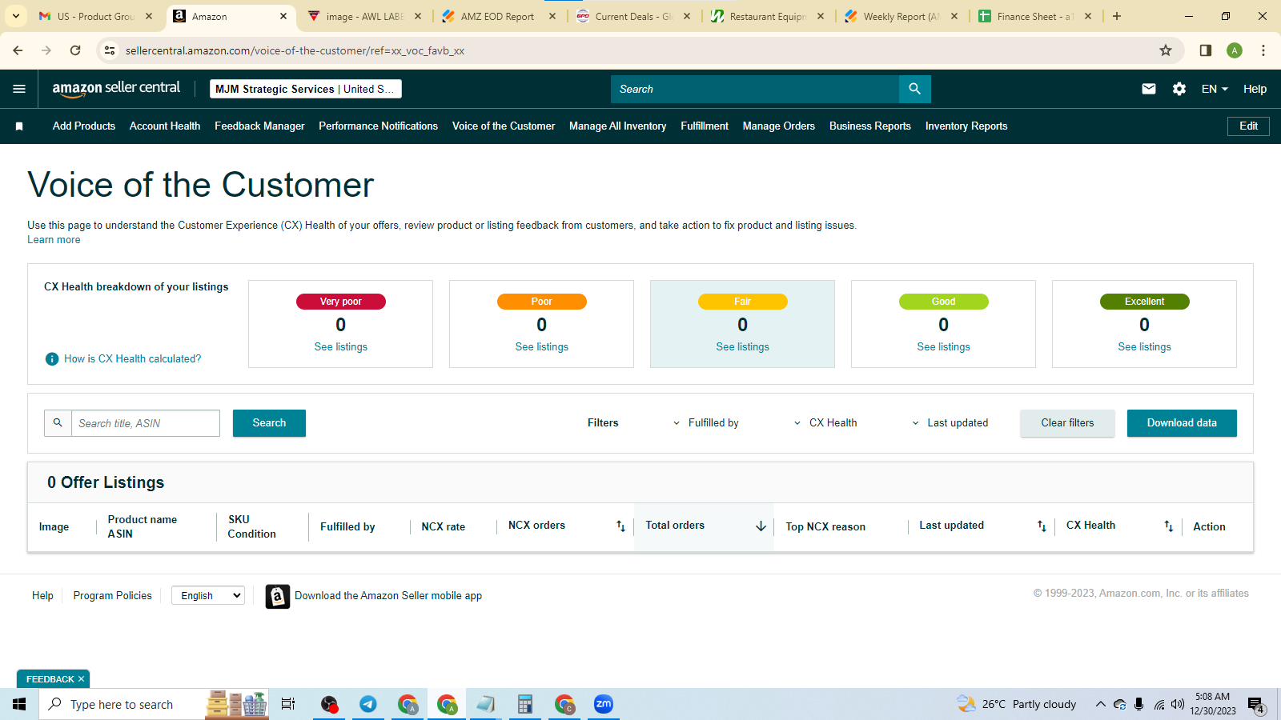Click the info icon beside CX Health calculated
Screen dimensions: 1281x720
[x=52, y=359]
